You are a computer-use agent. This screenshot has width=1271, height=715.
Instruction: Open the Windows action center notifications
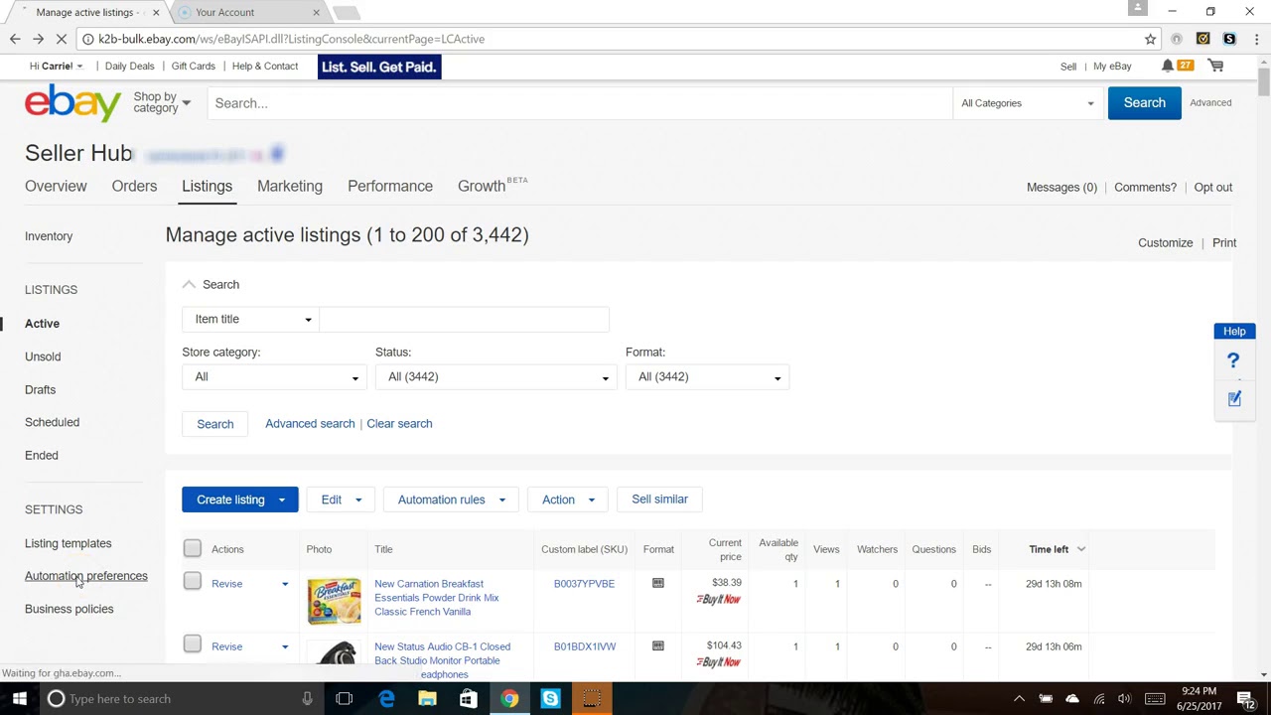pos(1246,699)
